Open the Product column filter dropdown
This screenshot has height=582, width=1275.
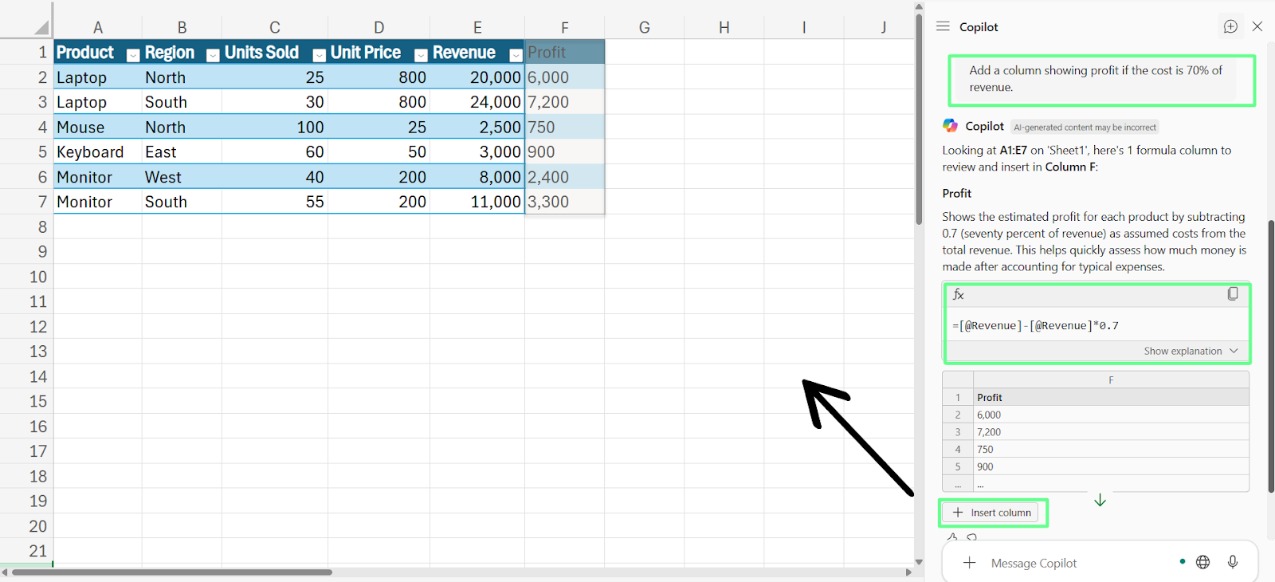[133, 55]
